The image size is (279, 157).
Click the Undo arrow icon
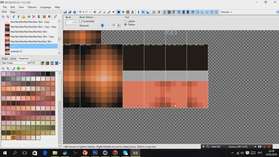tap(80, 12)
